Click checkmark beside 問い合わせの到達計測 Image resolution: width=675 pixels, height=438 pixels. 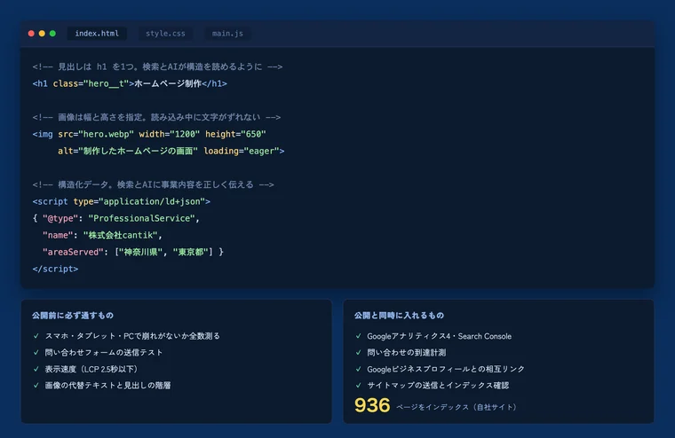[x=358, y=353]
